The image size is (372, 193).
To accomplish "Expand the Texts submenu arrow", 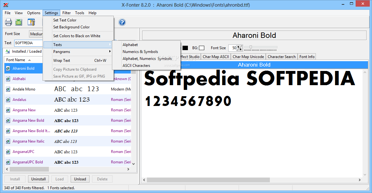I will (x=110, y=44).
